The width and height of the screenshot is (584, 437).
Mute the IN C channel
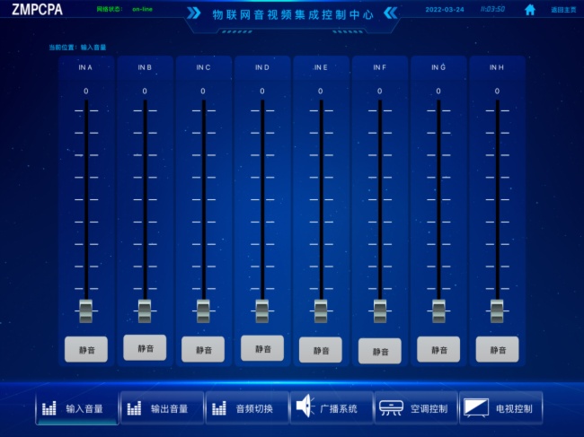[203, 349]
